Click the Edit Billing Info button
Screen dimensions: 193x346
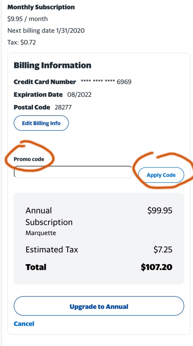point(41,123)
